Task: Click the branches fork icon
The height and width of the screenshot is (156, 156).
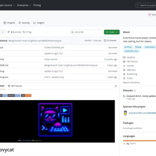Action: 9,32
